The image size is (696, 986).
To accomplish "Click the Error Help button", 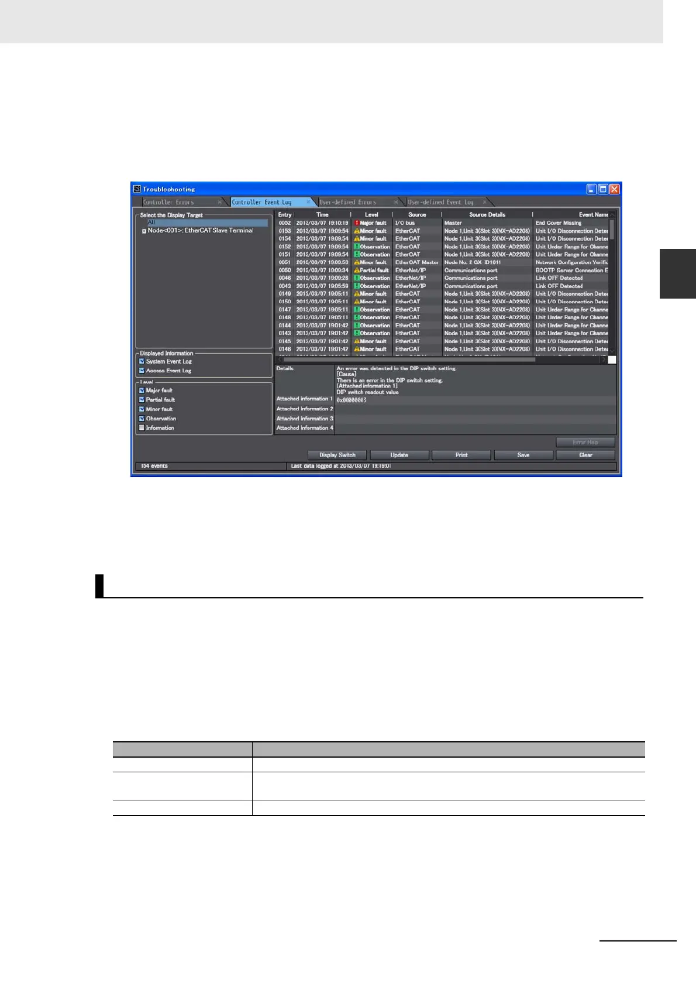I will (x=585, y=442).
